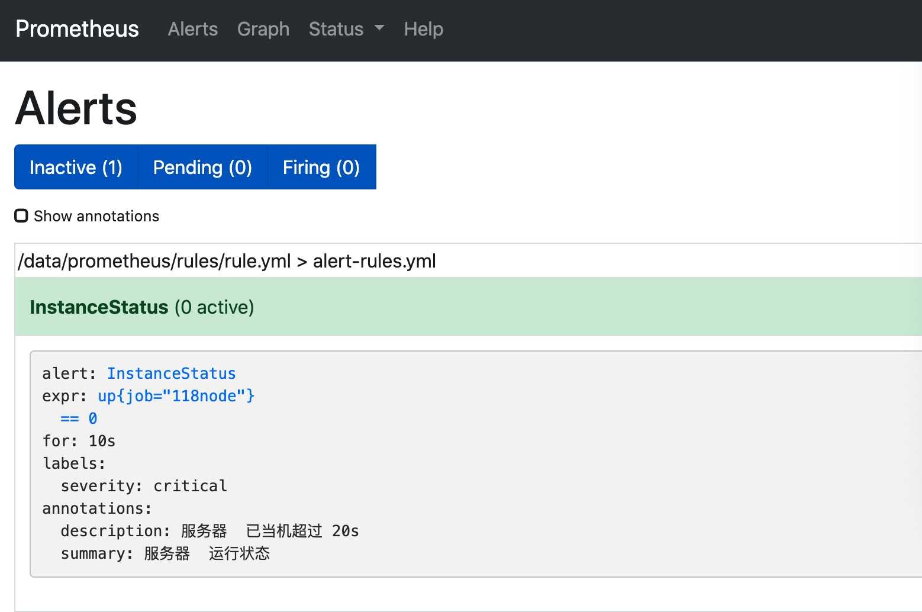Open the Graph nav item
This screenshot has width=922, height=612.
click(x=263, y=29)
